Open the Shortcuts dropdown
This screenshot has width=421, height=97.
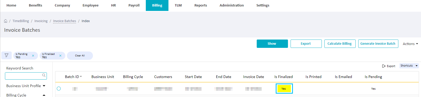[409, 66]
